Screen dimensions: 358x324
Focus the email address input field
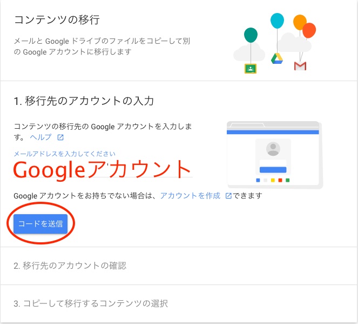103,169
